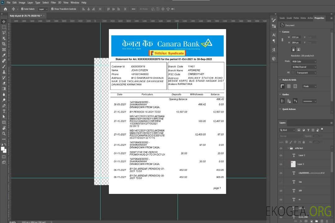Screen dimensions: 335x223
Task: Select the Dodge tool
Action: click(4, 100)
